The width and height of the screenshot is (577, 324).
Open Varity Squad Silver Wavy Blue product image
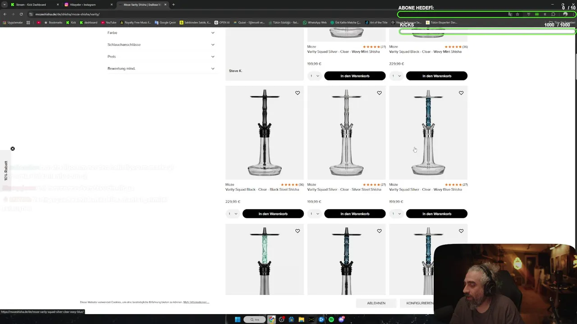point(428,133)
